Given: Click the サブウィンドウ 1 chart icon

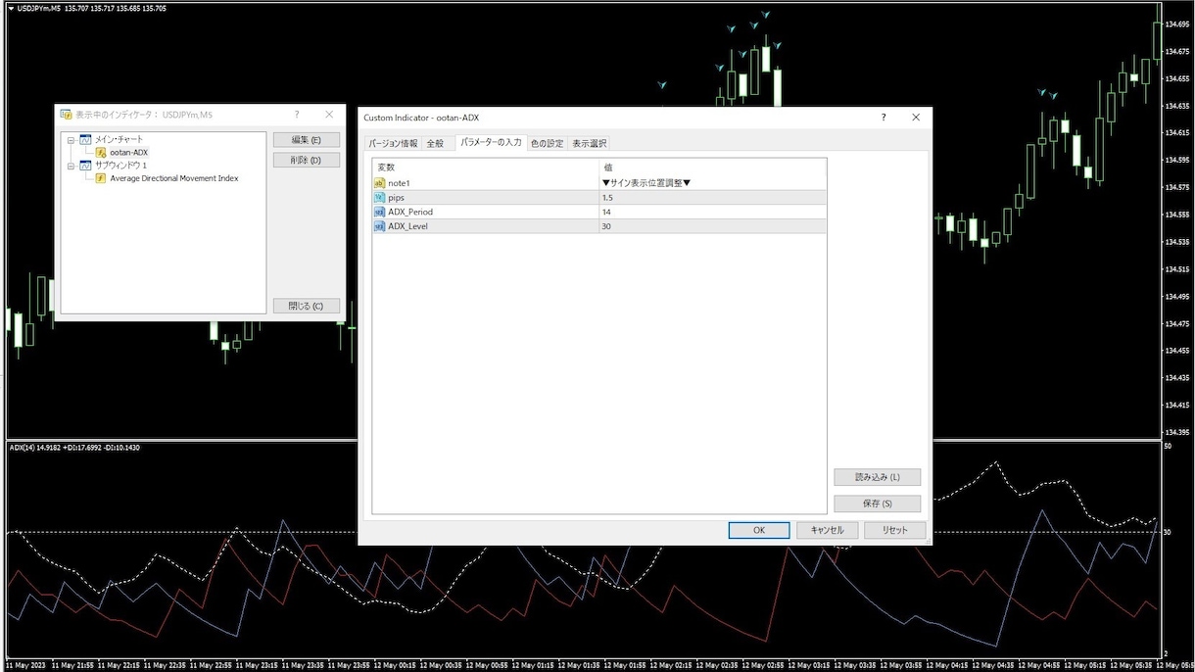Looking at the screenshot, I should click(85, 166).
